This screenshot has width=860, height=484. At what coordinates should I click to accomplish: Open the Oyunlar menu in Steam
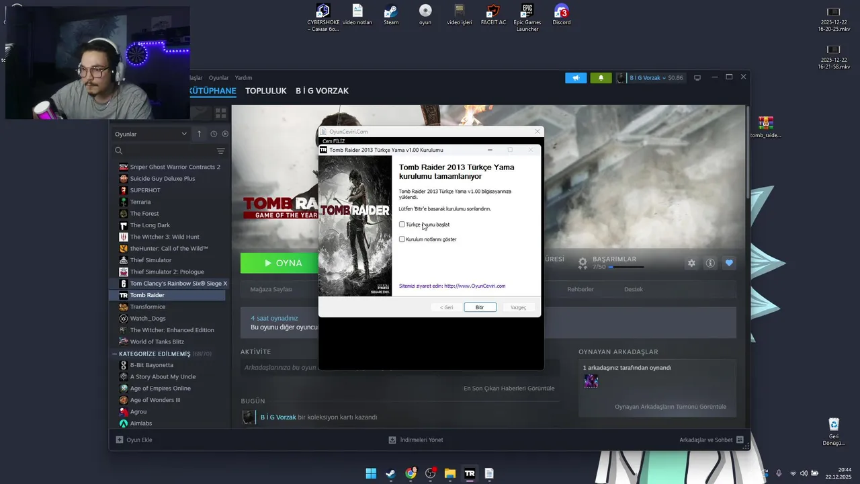pos(218,78)
